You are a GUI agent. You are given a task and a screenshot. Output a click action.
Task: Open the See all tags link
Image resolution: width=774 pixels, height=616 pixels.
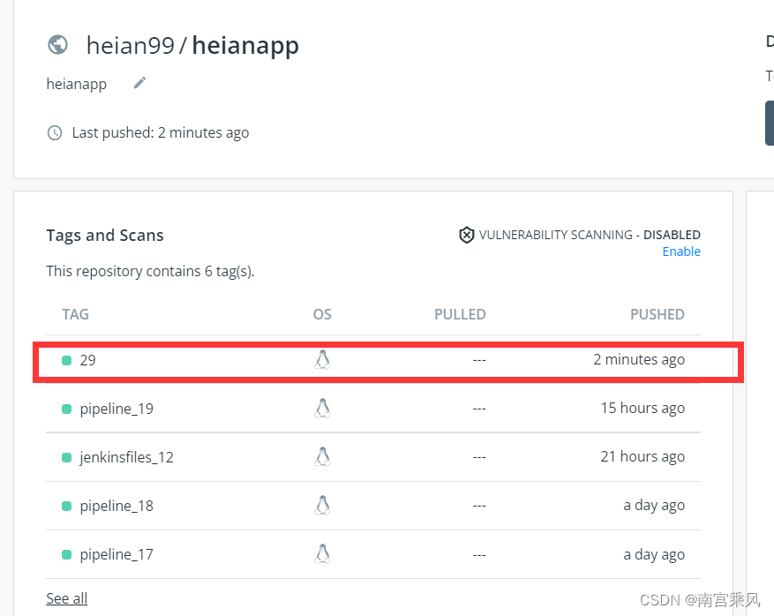[x=67, y=598]
